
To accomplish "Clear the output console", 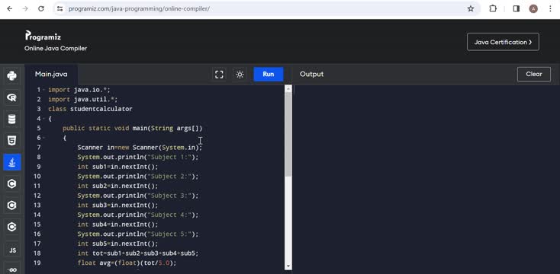I will pos(533,74).
